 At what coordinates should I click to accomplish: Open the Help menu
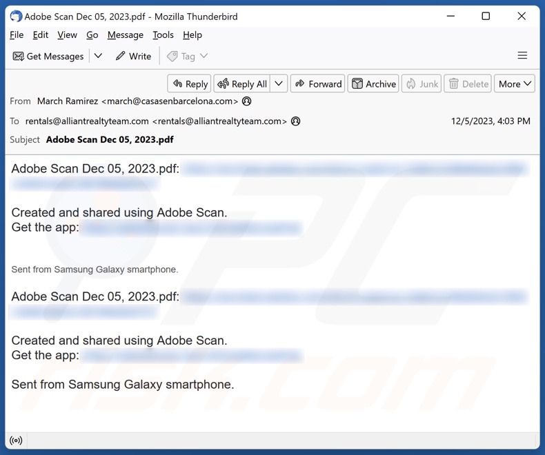coord(192,35)
